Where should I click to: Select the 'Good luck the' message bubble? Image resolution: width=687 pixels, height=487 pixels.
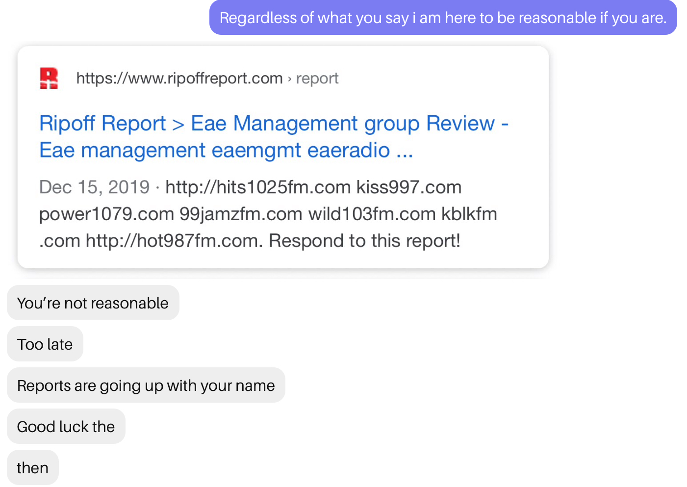click(66, 427)
